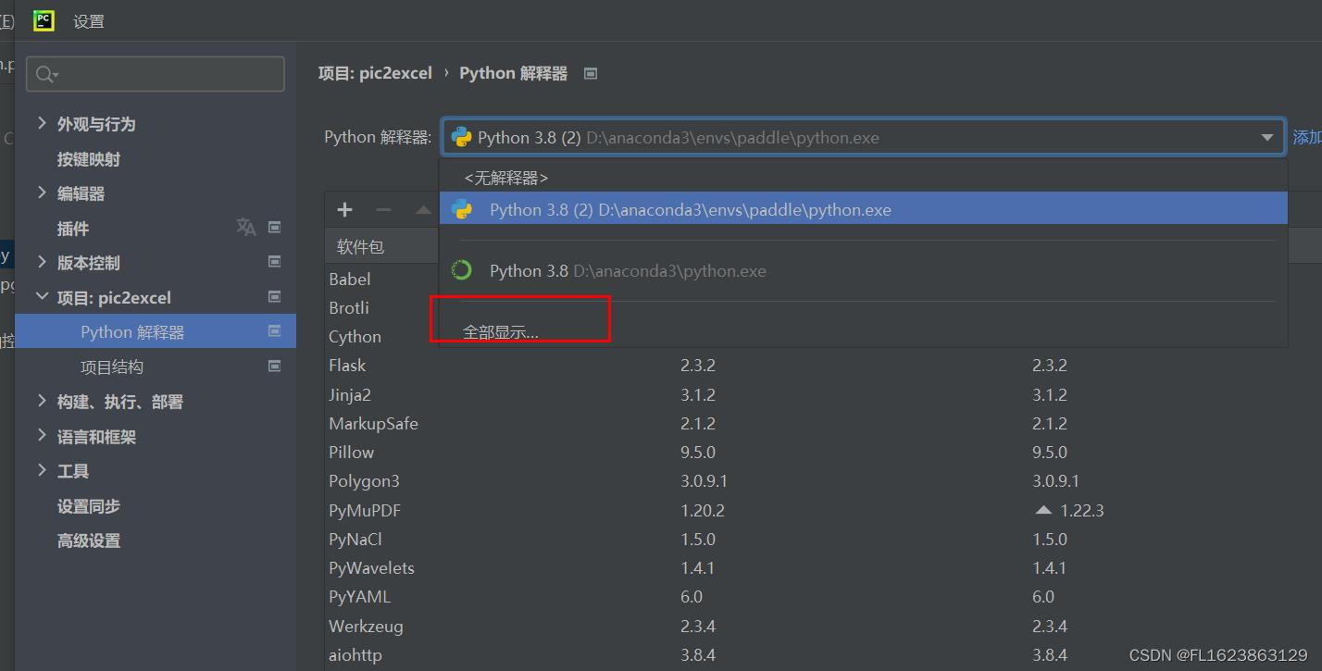Click the project-level icon beside 版本控制
Screen dimensions: 1322x671
[275, 262]
